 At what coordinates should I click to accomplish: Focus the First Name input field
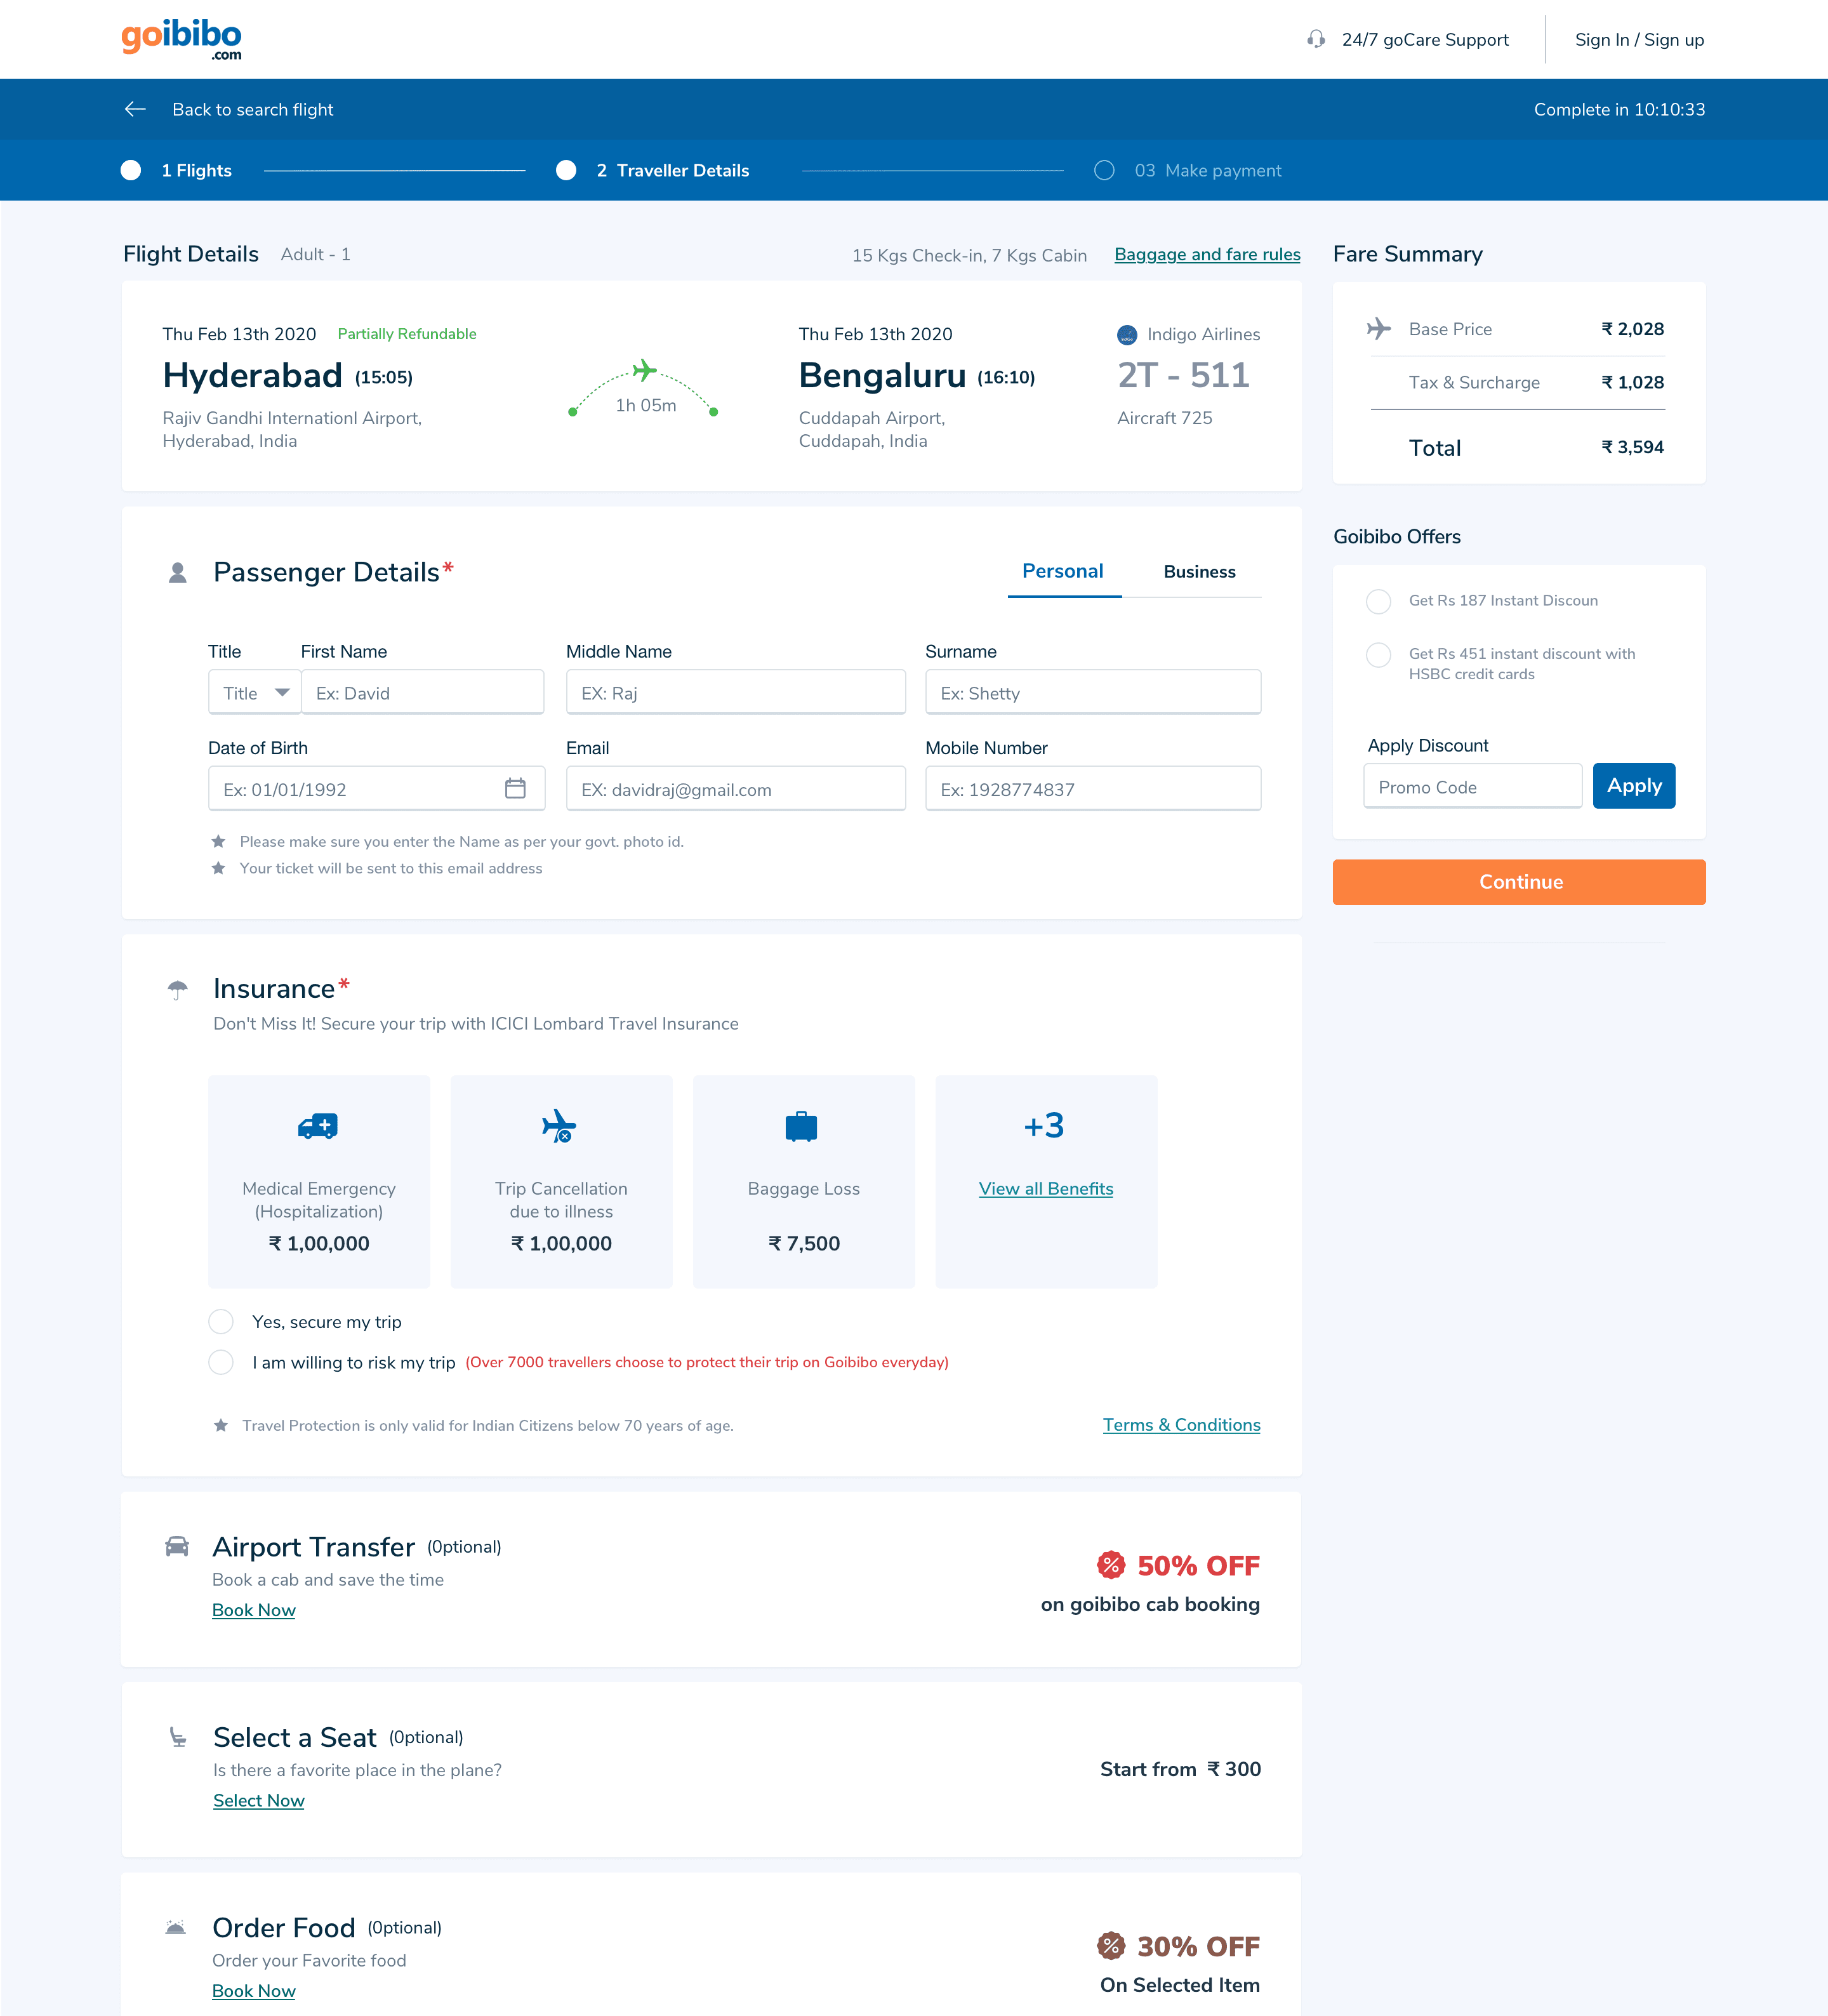(423, 692)
